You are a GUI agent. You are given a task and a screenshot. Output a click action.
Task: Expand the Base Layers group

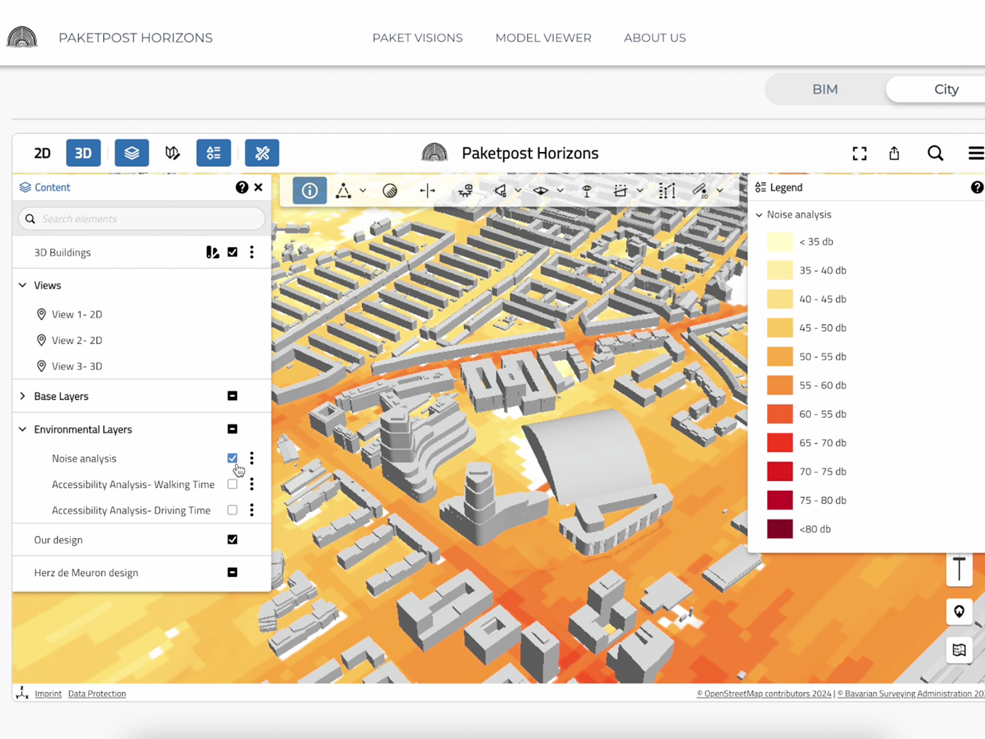coord(23,396)
